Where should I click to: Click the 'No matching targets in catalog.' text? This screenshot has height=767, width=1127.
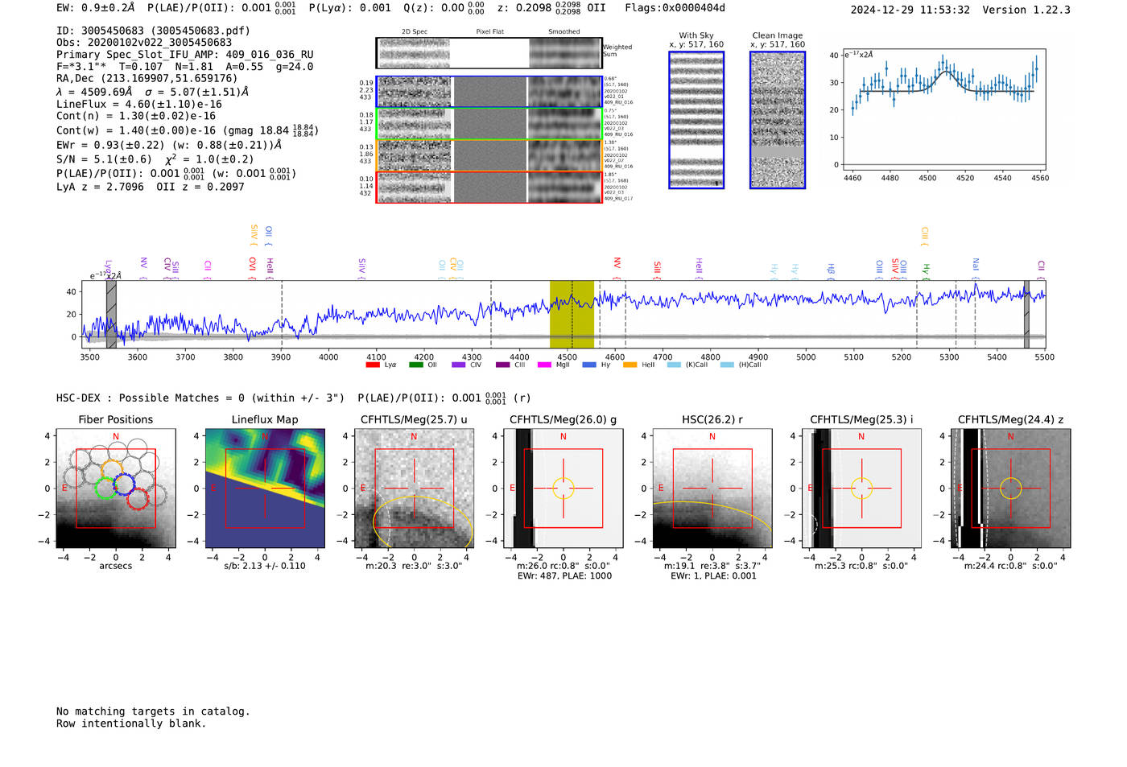tap(153, 711)
